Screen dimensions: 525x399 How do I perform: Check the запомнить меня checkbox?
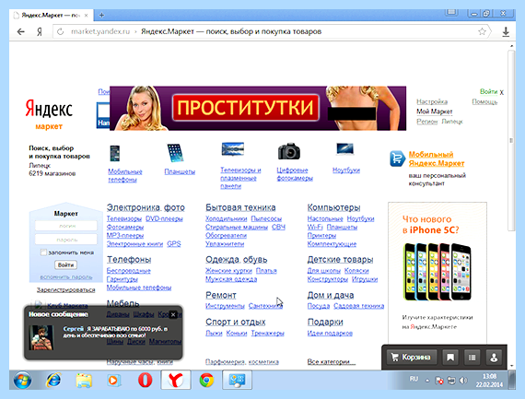tap(43, 252)
